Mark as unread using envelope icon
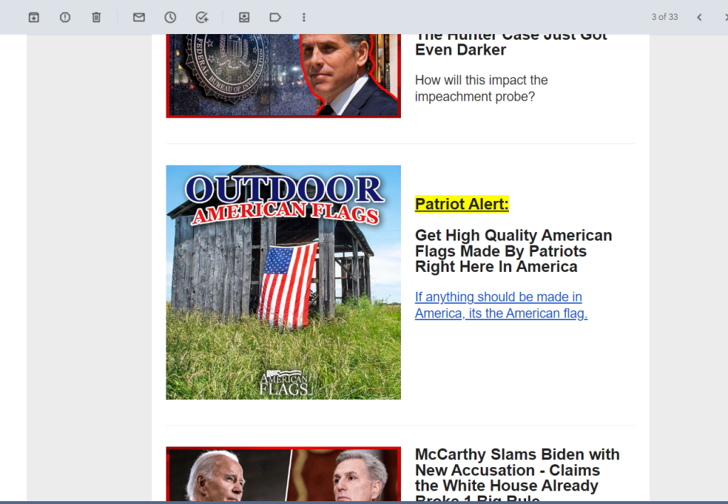This screenshot has width=728, height=504. (x=139, y=18)
